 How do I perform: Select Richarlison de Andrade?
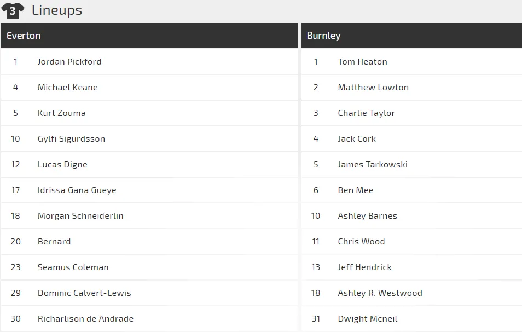point(85,319)
